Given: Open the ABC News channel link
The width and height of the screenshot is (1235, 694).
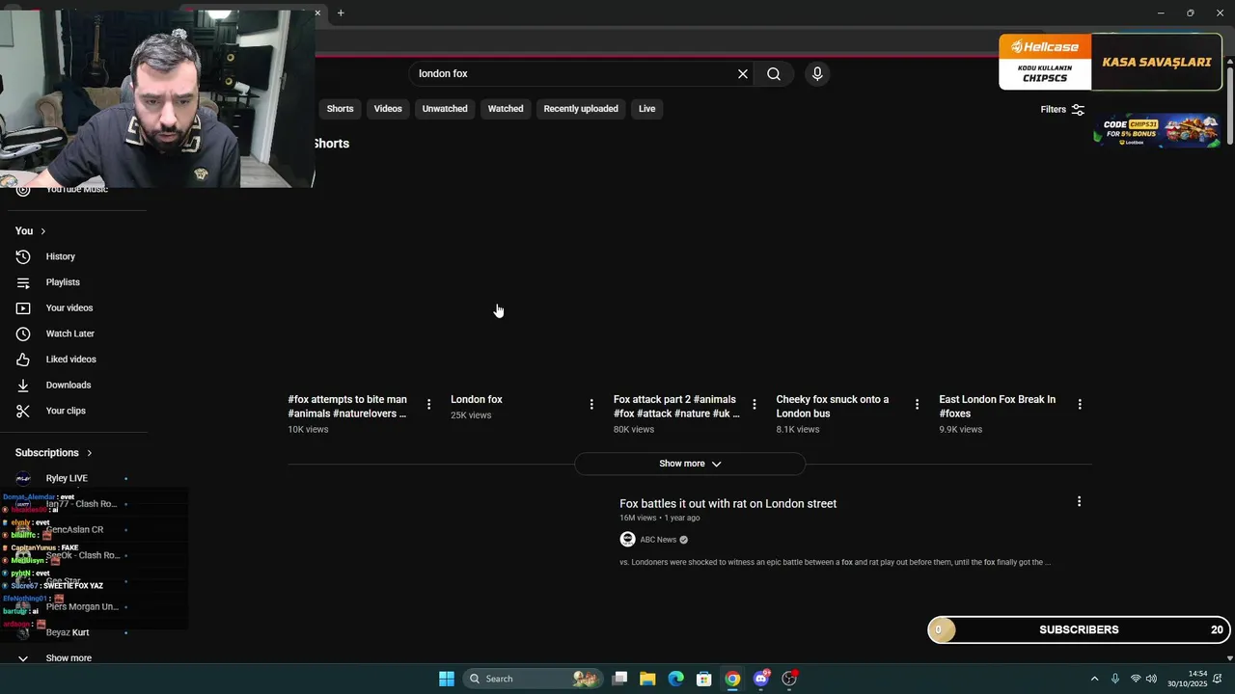Looking at the screenshot, I should click(658, 540).
